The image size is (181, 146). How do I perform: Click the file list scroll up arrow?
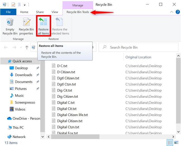click(x=178, y=56)
